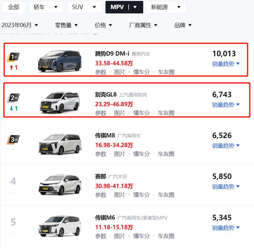
Task: Open the 腾势D9 DM-i car thumbnail
Action: pos(60,61)
